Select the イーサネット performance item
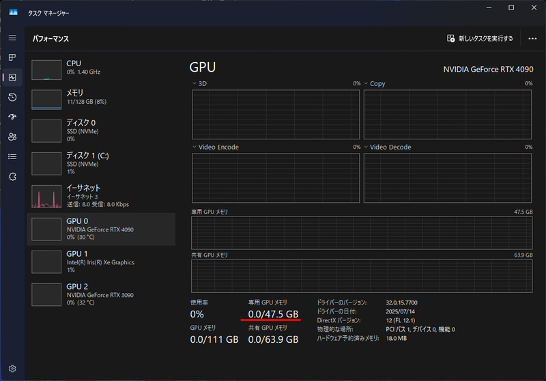Image resolution: width=546 pixels, height=381 pixels. 101,196
